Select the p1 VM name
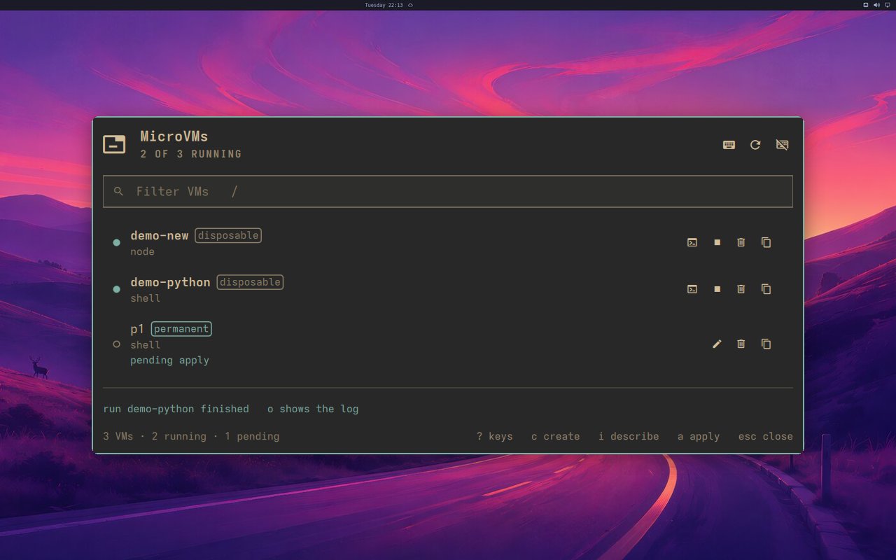The height and width of the screenshot is (560, 896). (x=137, y=329)
